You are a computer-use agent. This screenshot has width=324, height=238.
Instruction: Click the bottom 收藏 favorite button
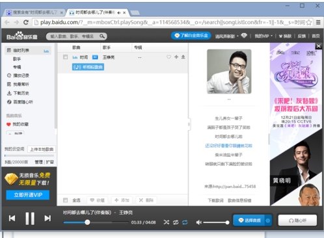[98, 200]
